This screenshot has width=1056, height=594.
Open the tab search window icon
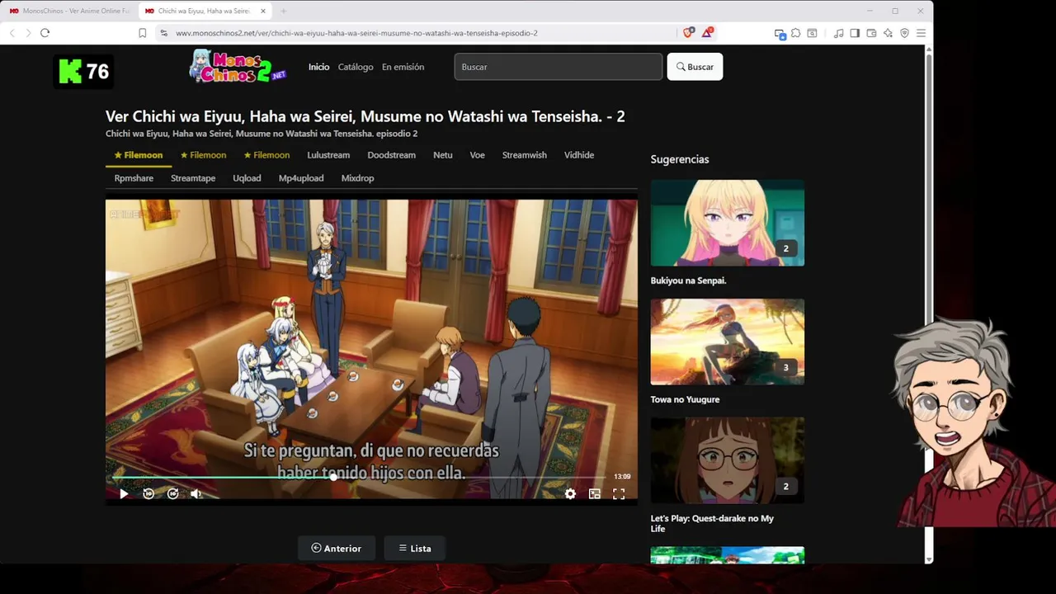pyautogui.click(x=812, y=33)
